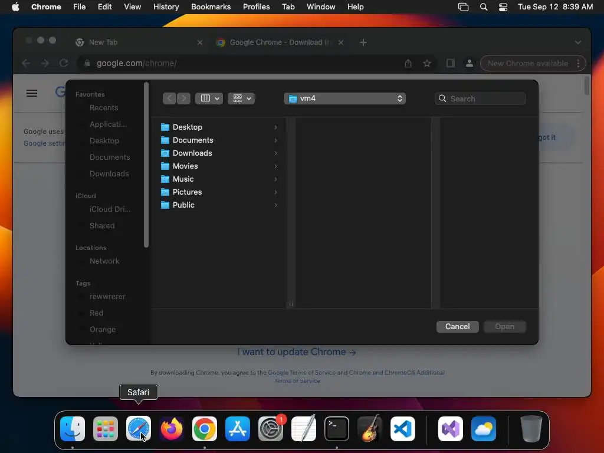
Task: Select Network under Locations
Action: coord(105,261)
